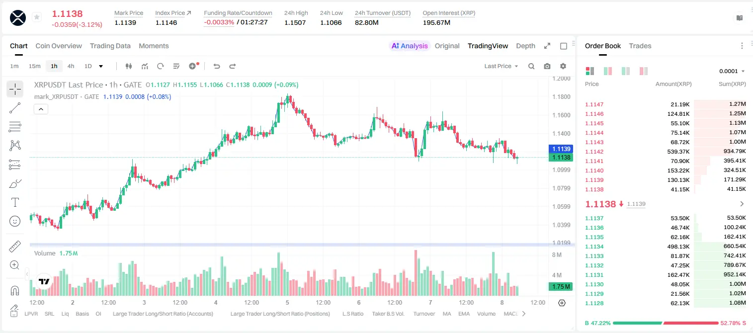Expand order book precision 0.0001 dropdown
The width and height of the screenshot is (753, 333).
[x=732, y=71]
